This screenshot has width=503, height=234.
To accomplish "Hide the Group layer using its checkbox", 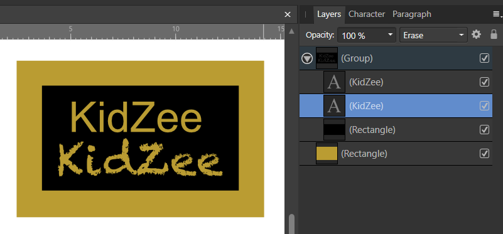I will 484,58.
